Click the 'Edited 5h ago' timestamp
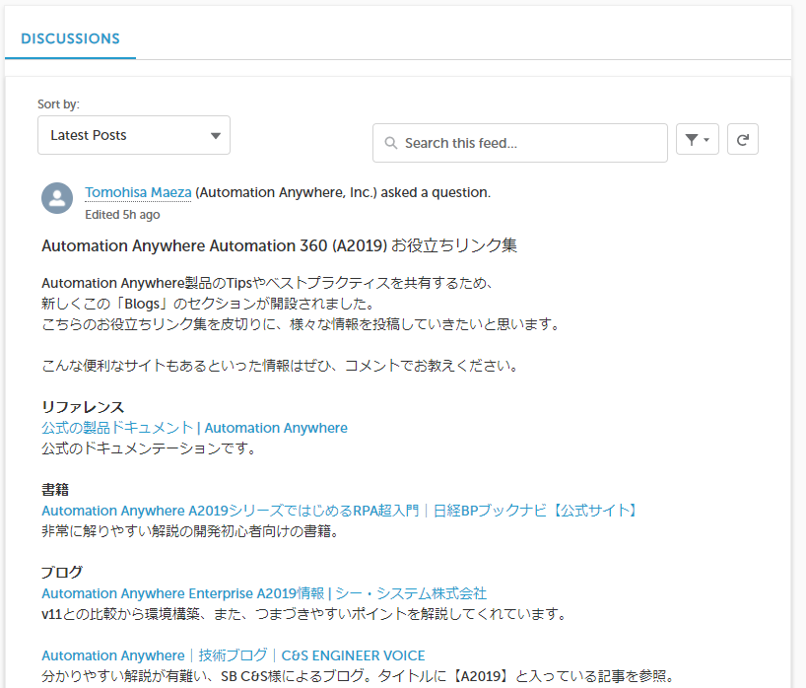This screenshot has width=806, height=688. point(122,215)
